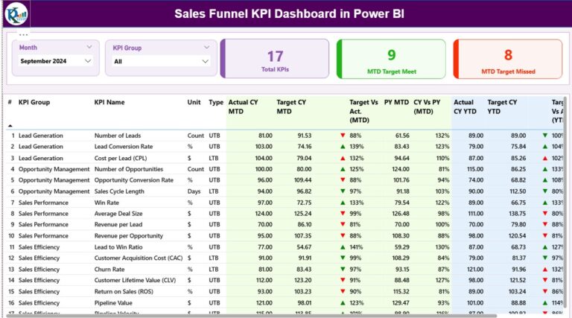Select the Number of Leads KPI name
Image resolution: width=572 pixels, height=318 pixels.
point(118,136)
